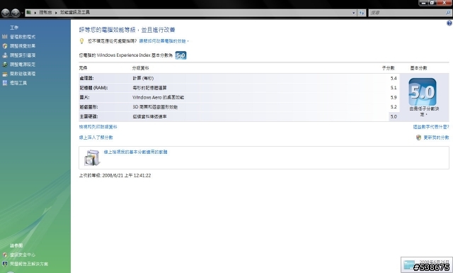453x273 pixels.
Task: Select 效能資訊及工具 breadcrumb segment
Action: tap(75, 13)
